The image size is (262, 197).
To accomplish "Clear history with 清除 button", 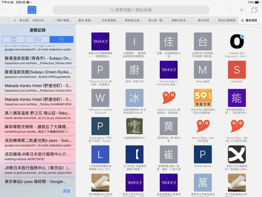I will coord(66,191).
